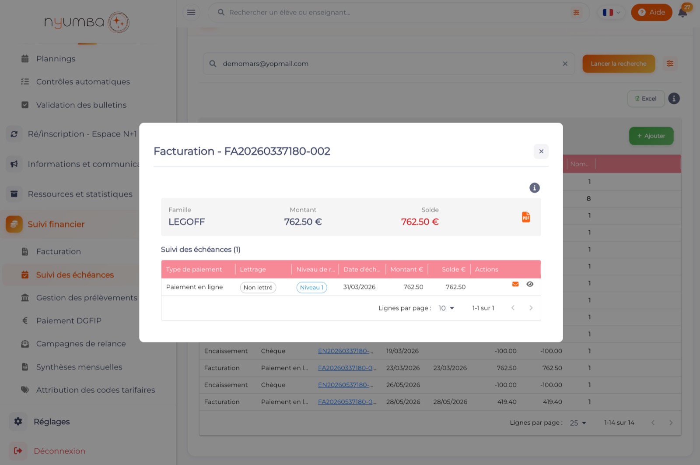Open Facturation in sidebar
Image resolution: width=700 pixels, height=465 pixels.
(58, 252)
